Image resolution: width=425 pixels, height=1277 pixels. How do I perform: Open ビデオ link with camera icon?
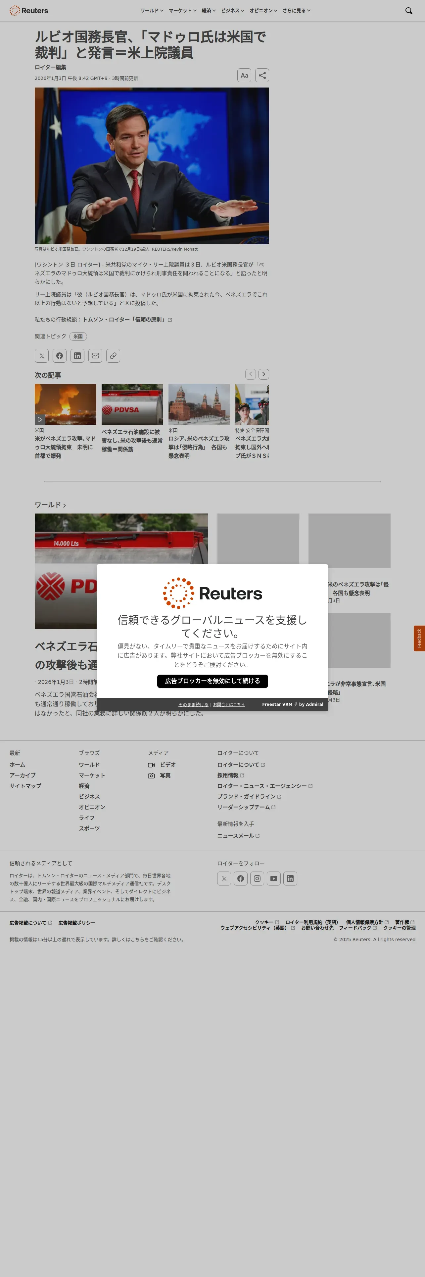coord(162,765)
